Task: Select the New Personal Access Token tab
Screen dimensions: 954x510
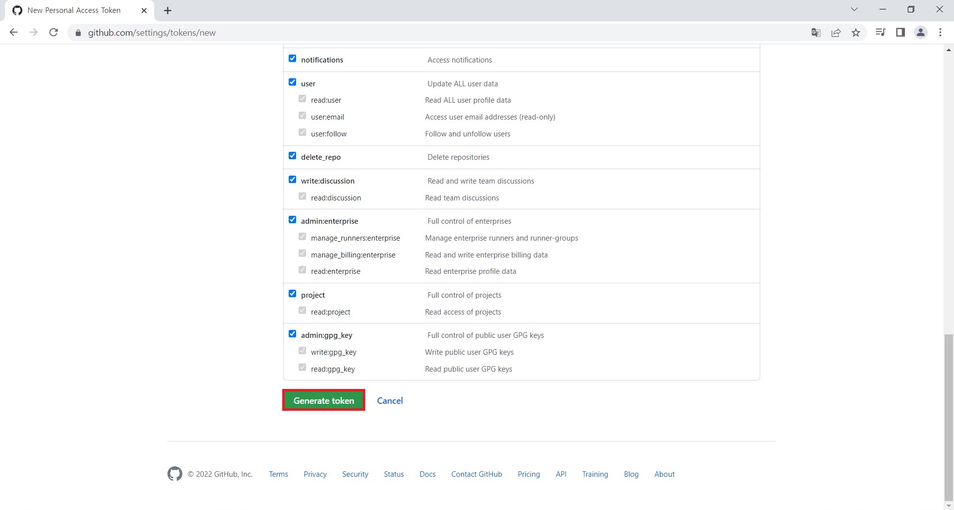Action: (79, 10)
